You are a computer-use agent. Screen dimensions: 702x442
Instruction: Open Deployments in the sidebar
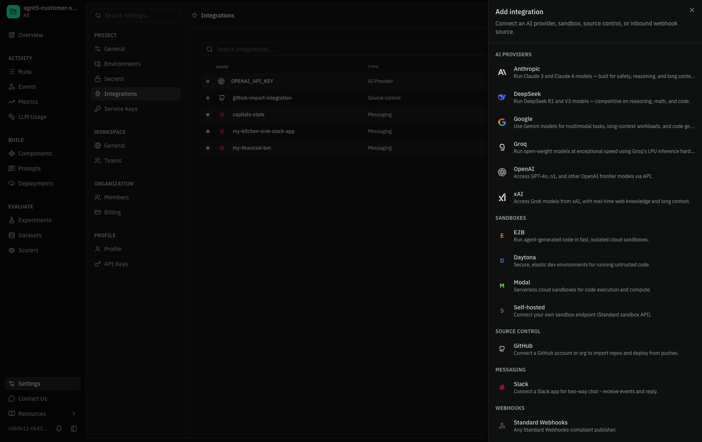point(43,183)
